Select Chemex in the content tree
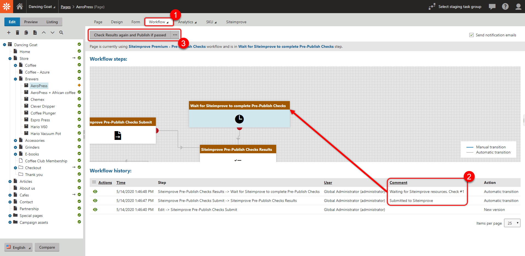This screenshot has width=525, height=256. (x=37, y=99)
